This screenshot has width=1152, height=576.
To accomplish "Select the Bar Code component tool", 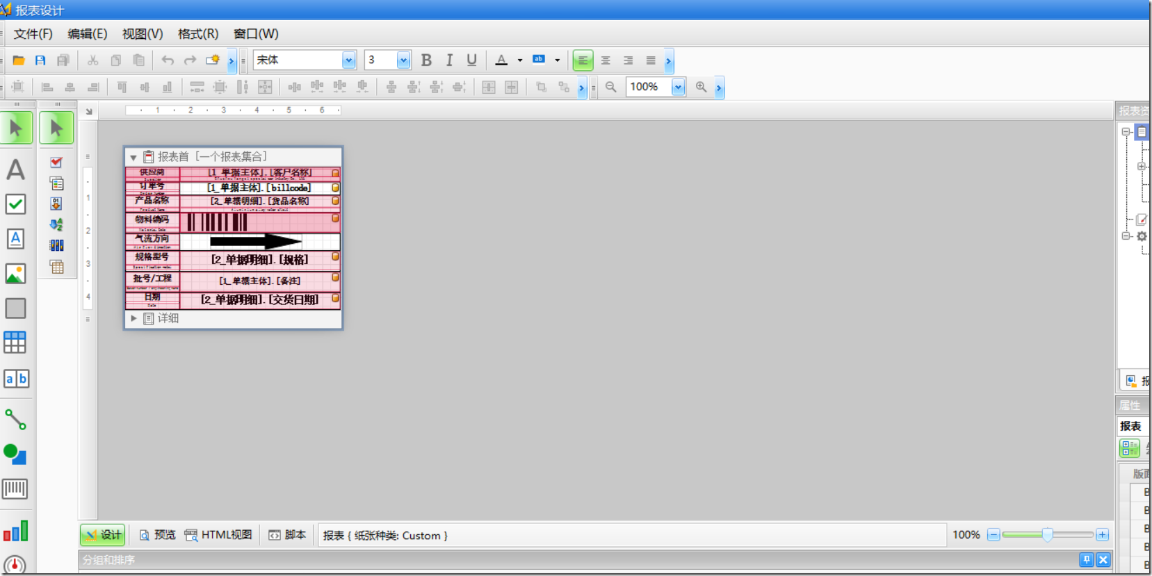I will tap(15, 489).
